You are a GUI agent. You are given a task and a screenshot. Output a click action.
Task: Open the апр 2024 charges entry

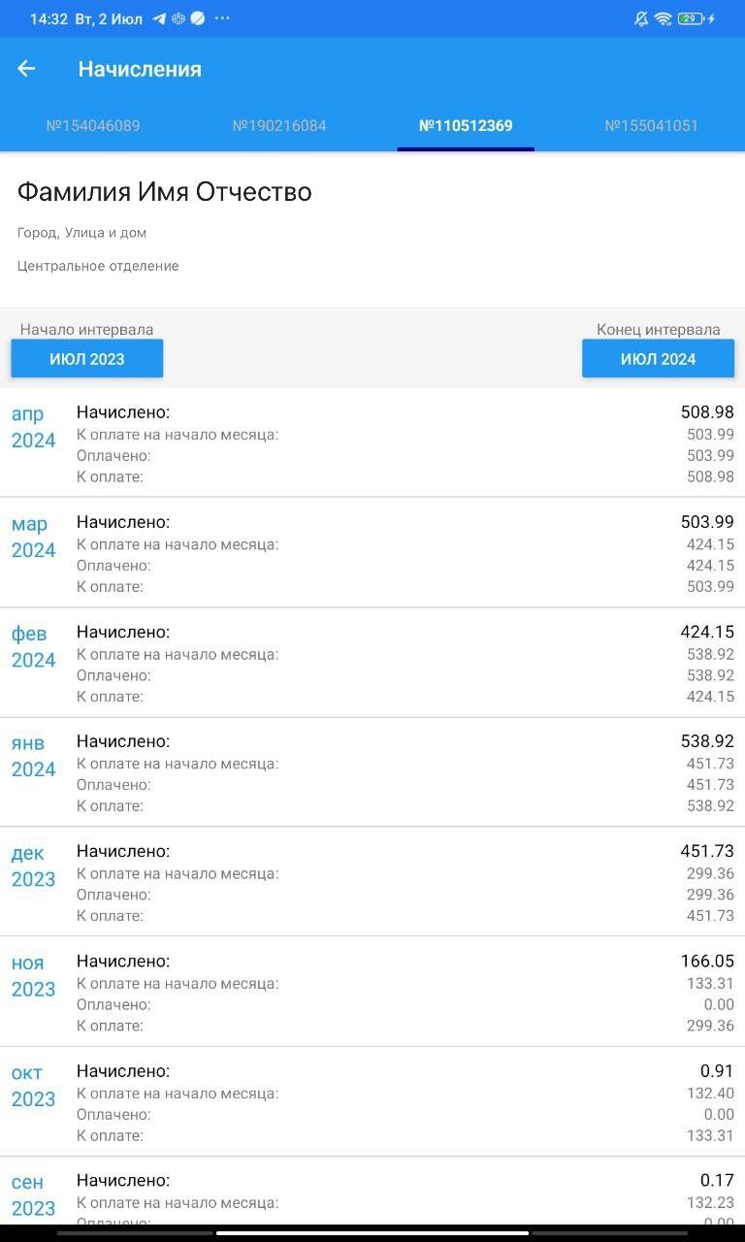(x=372, y=443)
